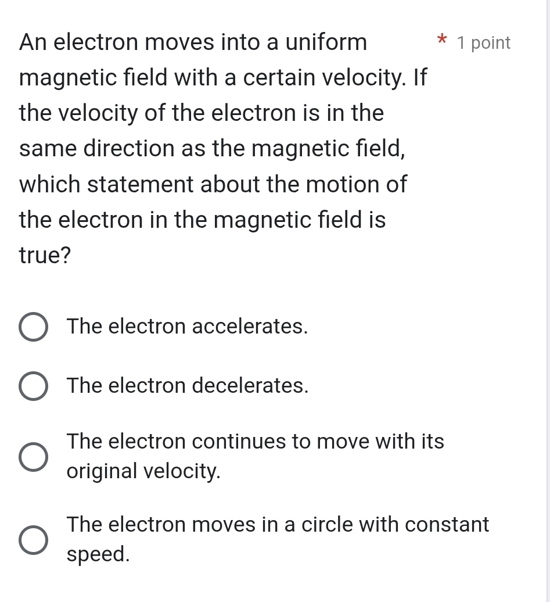Click the "original velocity." answer text line
This screenshot has width=550, height=602.
[x=144, y=471]
